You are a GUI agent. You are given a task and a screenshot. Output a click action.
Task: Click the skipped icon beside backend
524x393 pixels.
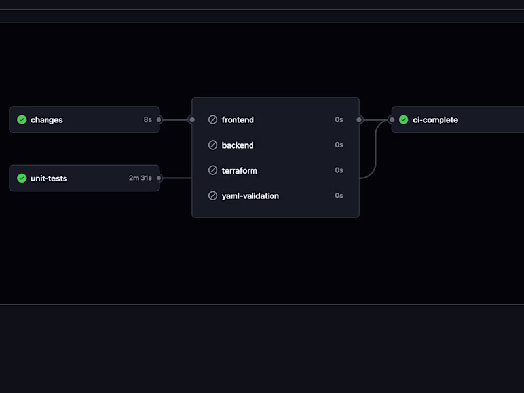(212, 145)
